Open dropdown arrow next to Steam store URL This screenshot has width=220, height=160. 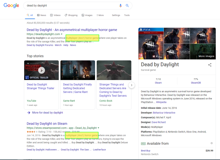98,128
